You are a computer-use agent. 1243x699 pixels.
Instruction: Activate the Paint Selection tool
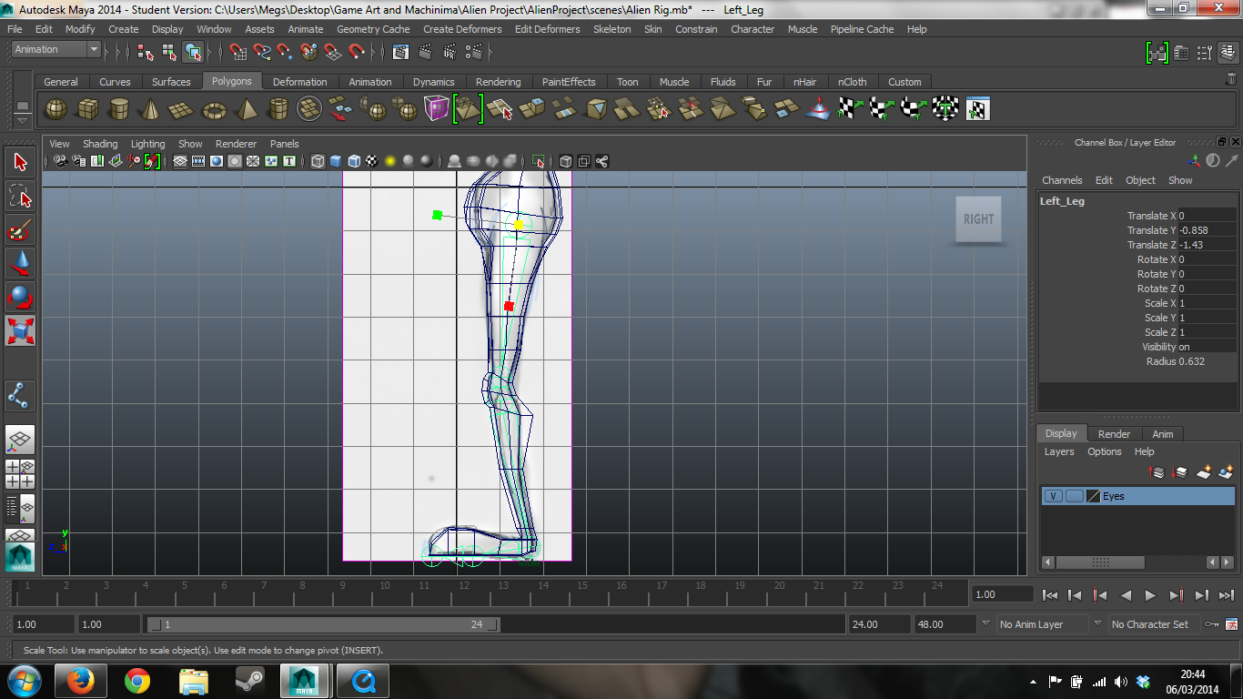point(20,228)
